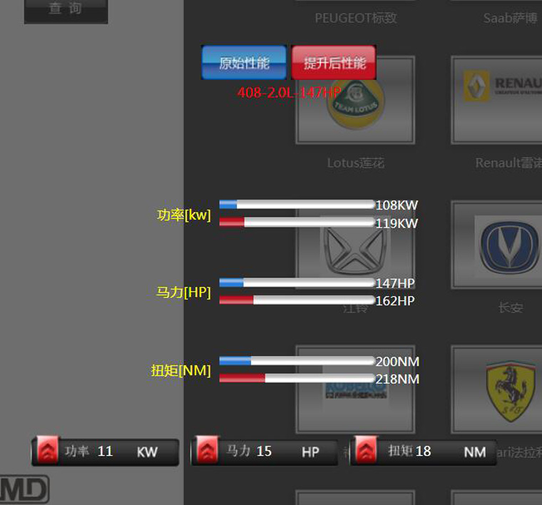Click the red 162HP horsepower bar
The image size is (542, 505).
pyautogui.click(x=297, y=300)
